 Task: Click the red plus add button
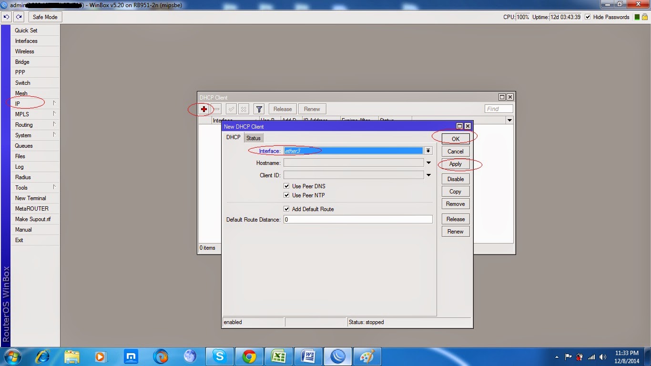coord(204,109)
